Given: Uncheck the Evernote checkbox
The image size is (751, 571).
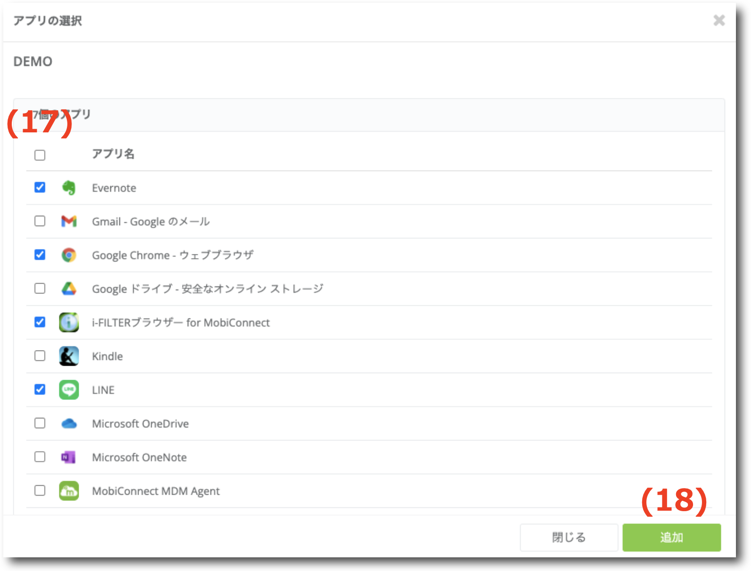Looking at the screenshot, I should pyautogui.click(x=40, y=188).
